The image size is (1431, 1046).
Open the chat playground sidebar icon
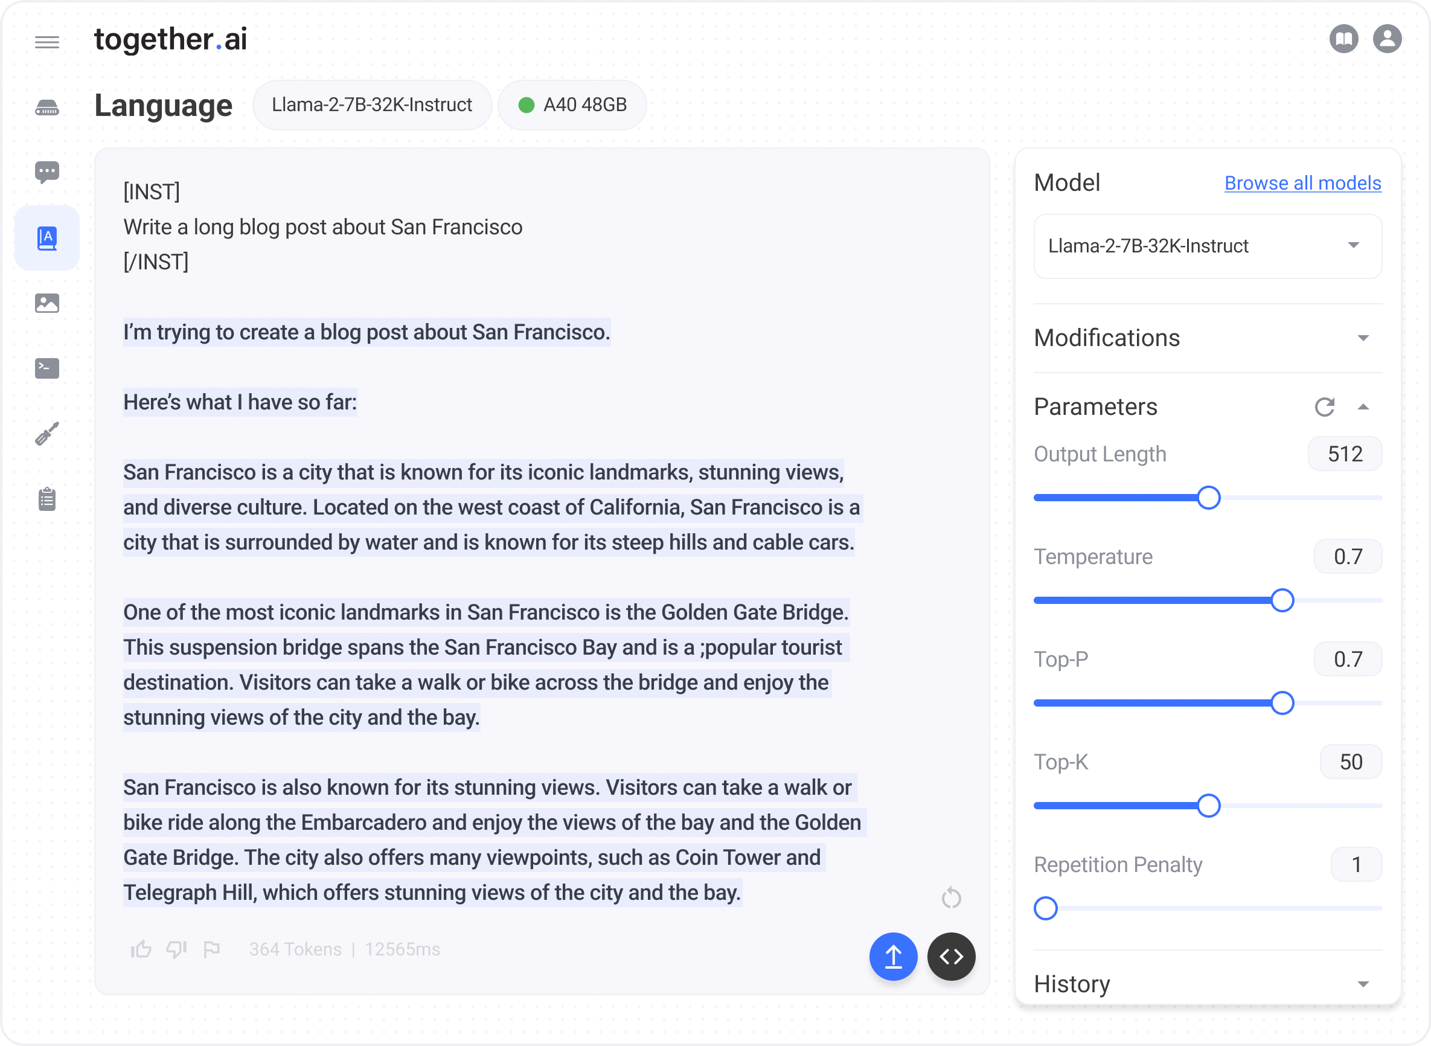click(x=47, y=172)
